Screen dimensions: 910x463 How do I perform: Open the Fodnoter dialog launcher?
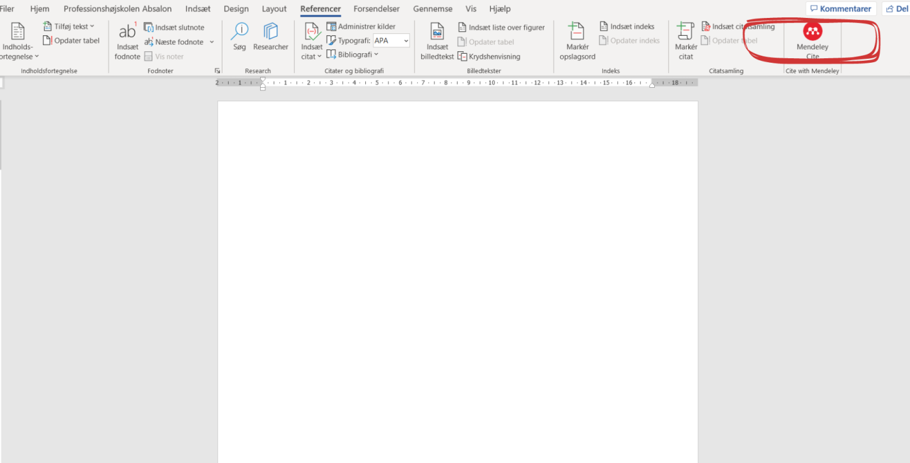[x=217, y=71]
